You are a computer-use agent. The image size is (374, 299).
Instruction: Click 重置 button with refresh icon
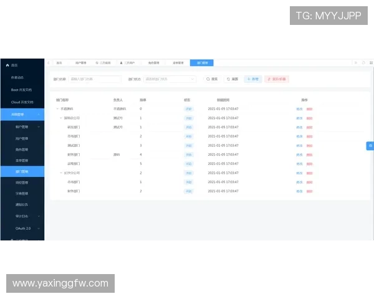coord(232,79)
